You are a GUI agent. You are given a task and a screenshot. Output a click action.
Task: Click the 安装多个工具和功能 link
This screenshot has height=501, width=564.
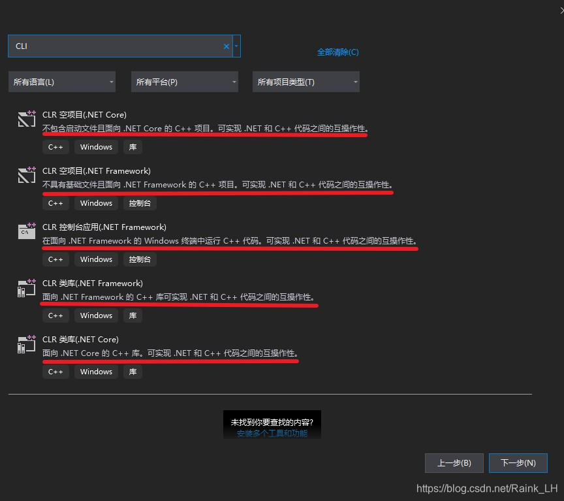coord(272,433)
